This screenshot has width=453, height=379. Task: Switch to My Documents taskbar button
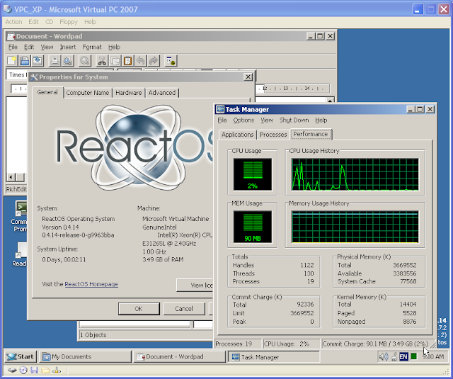[85, 357]
